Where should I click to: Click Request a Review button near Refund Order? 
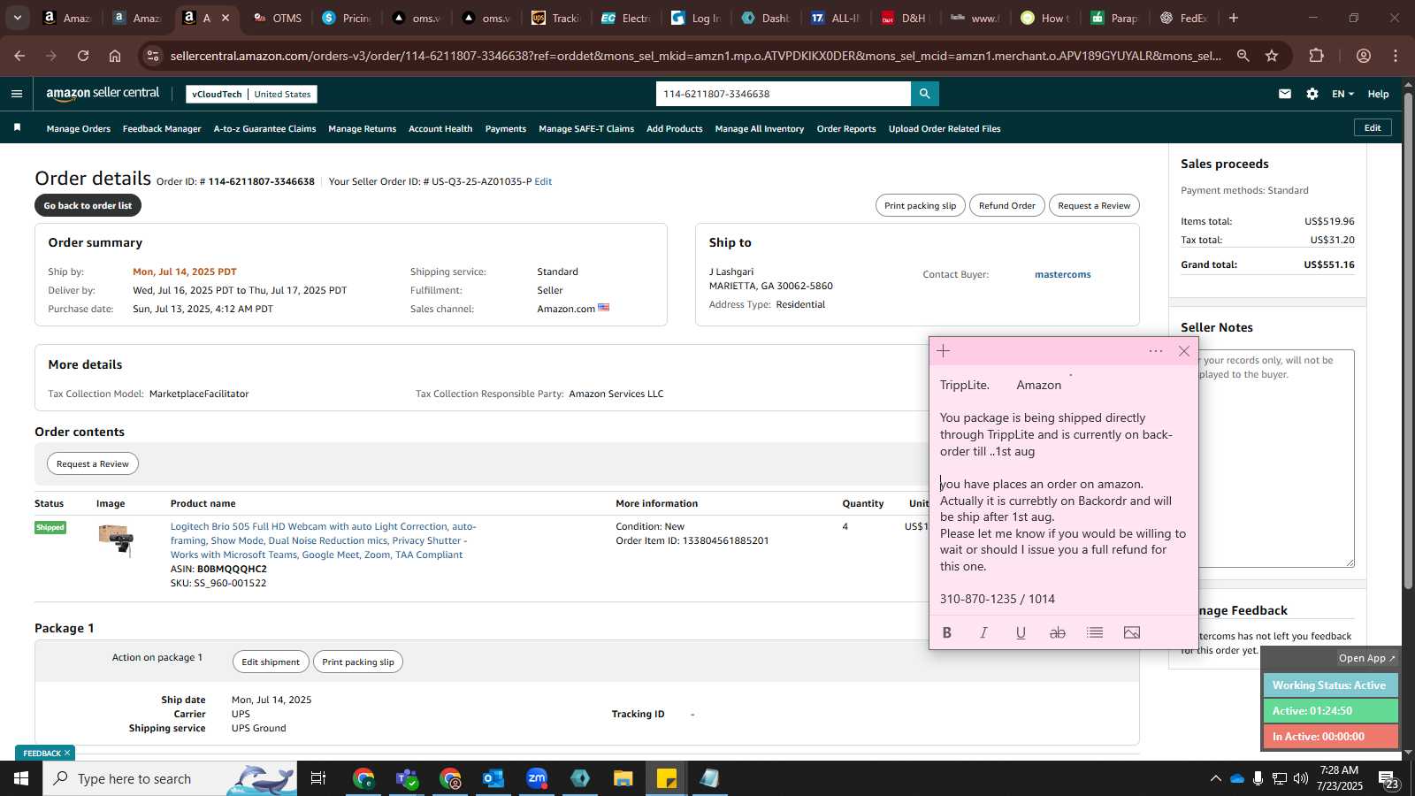[x=1094, y=205]
